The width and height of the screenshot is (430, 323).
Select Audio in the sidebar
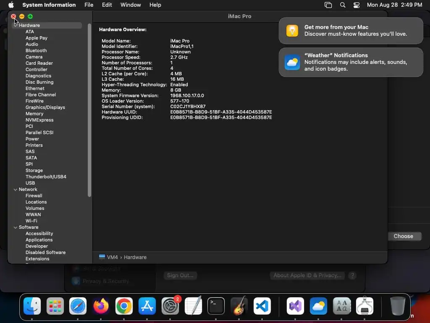coord(32,44)
